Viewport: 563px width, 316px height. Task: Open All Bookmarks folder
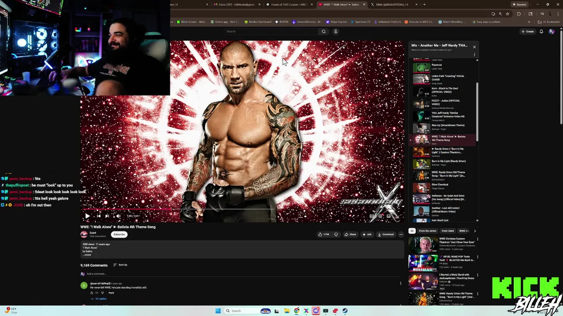[548, 22]
